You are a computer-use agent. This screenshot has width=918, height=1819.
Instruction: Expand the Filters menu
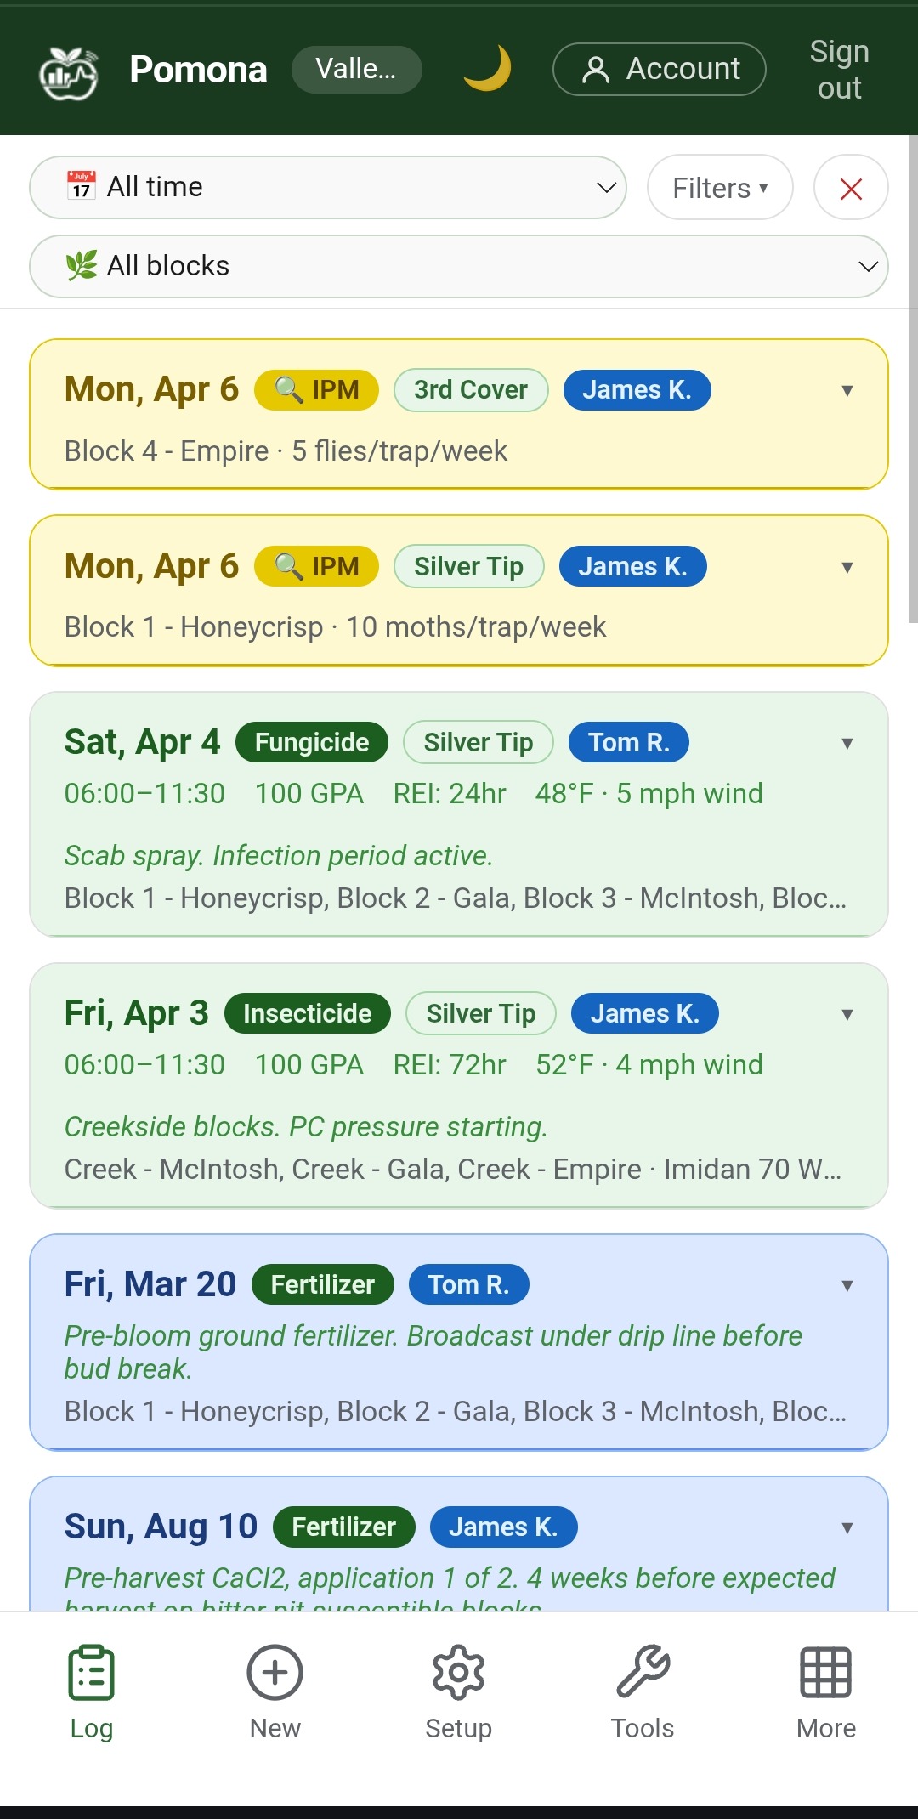[720, 188]
